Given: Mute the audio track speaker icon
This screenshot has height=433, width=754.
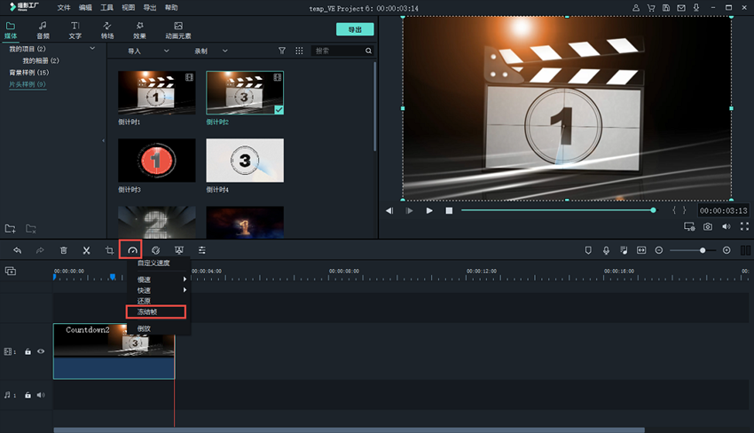Looking at the screenshot, I should click(41, 395).
